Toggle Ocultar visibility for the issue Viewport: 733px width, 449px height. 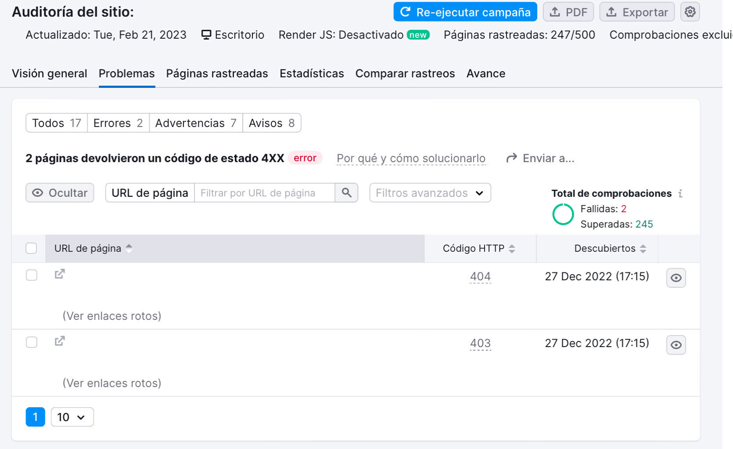point(59,192)
